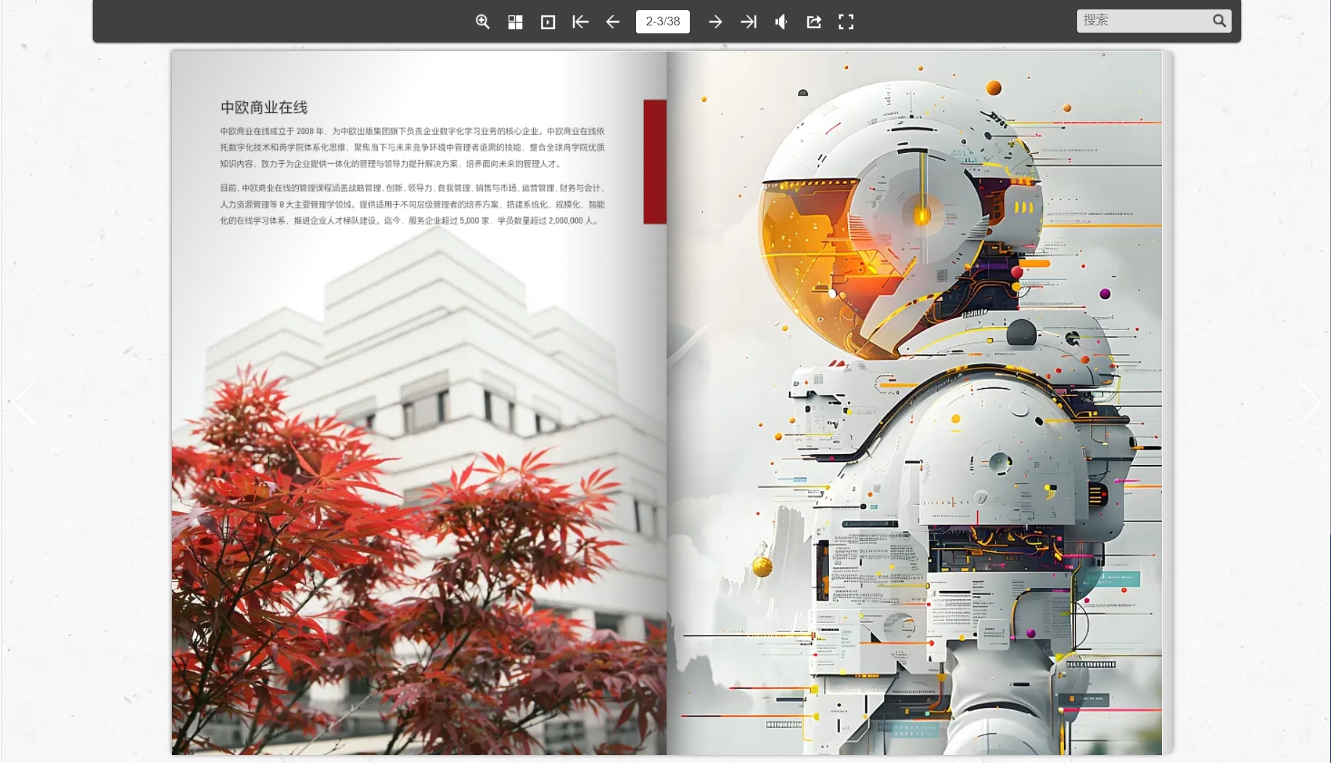Open the thumbnails grid view
Screen dimensions: 1331x763
[x=515, y=22]
